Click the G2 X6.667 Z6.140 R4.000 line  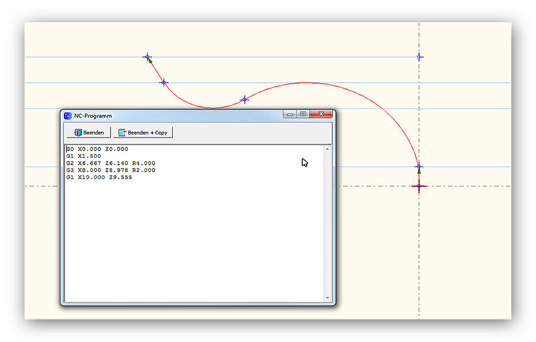(111, 163)
